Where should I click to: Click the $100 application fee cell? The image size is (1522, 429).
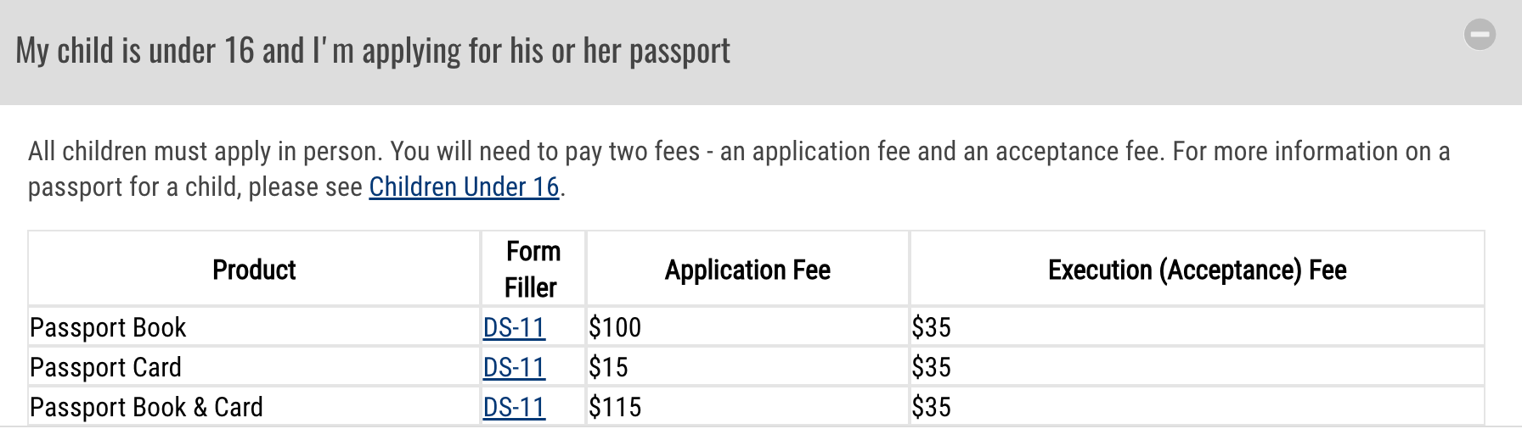click(615, 327)
